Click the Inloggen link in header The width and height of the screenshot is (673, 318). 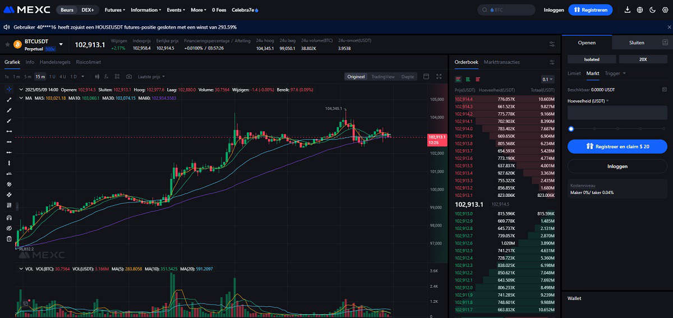click(x=554, y=10)
